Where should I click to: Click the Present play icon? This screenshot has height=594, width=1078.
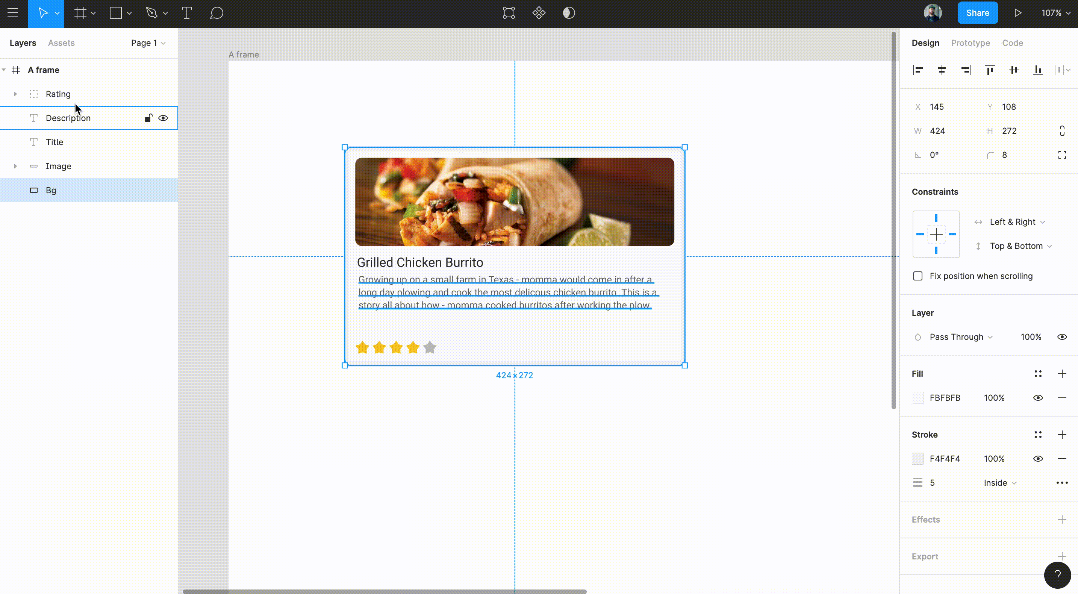click(x=1018, y=13)
